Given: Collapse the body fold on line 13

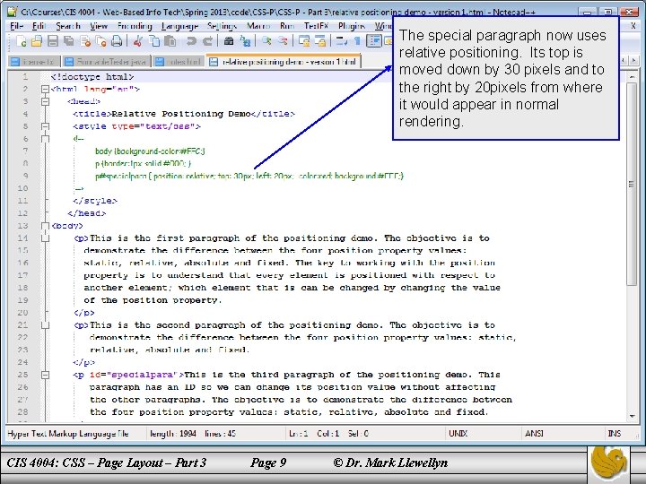Looking at the screenshot, I should pyautogui.click(x=45, y=226).
